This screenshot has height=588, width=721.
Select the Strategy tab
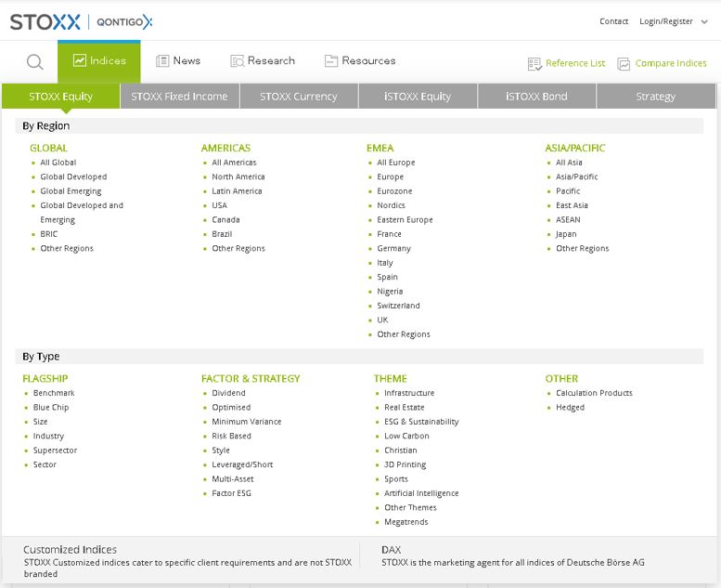coord(655,97)
